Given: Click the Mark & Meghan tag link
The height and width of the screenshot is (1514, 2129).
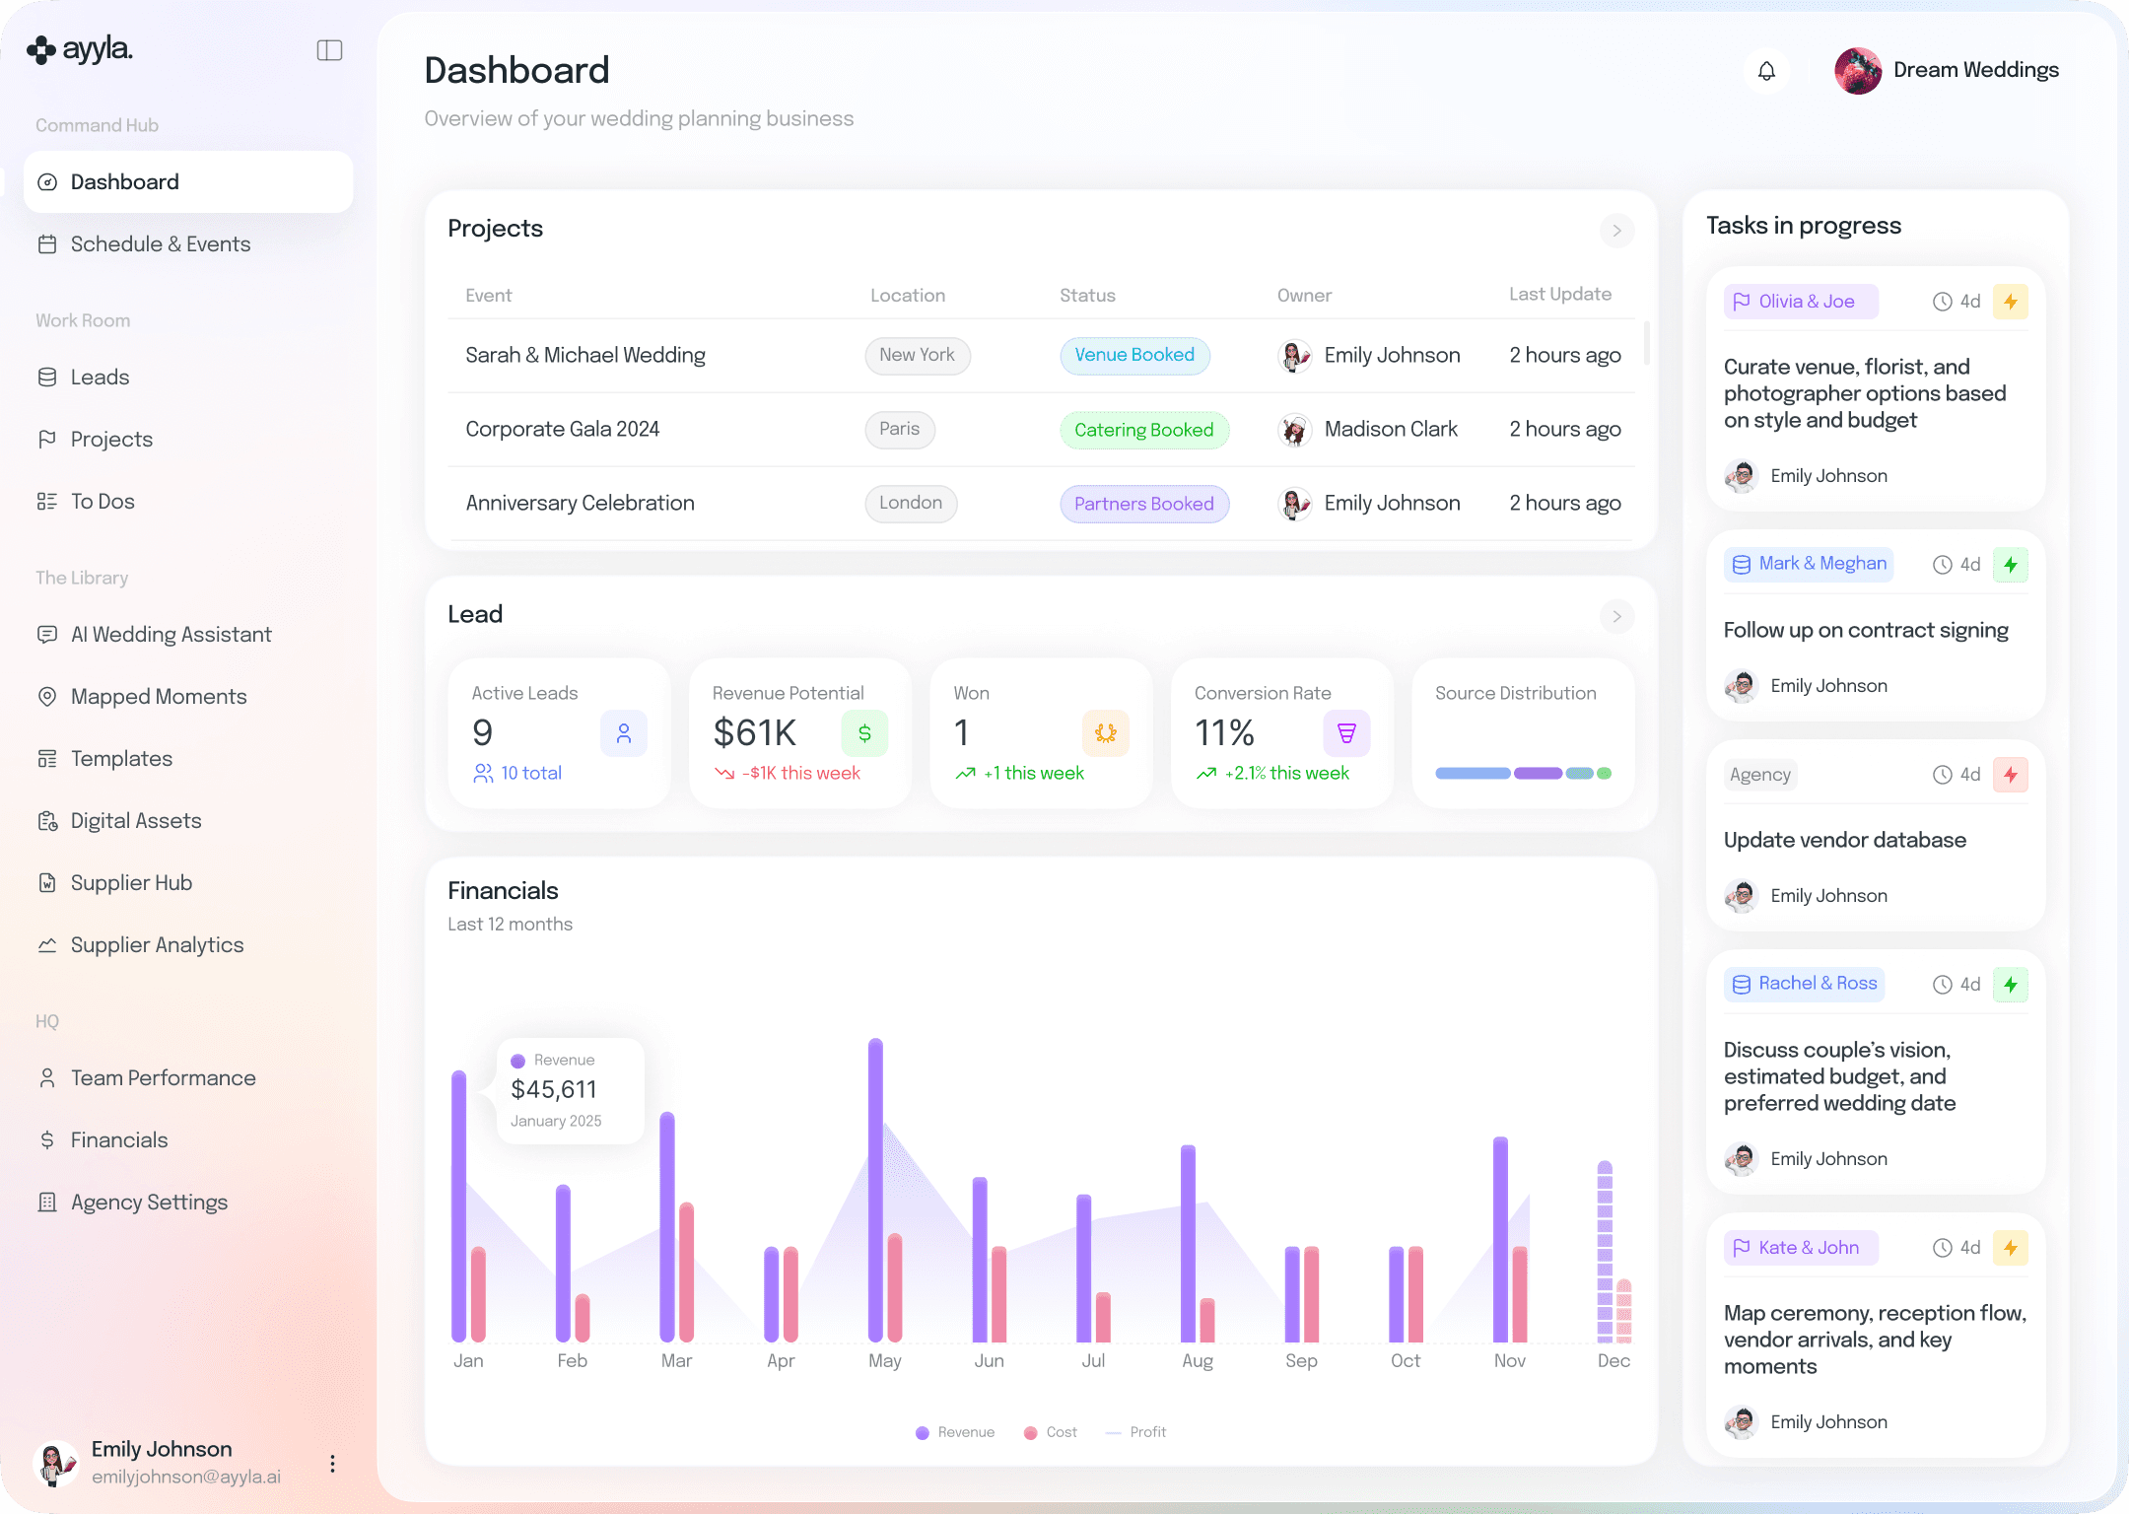Looking at the screenshot, I should [1809, 564].
